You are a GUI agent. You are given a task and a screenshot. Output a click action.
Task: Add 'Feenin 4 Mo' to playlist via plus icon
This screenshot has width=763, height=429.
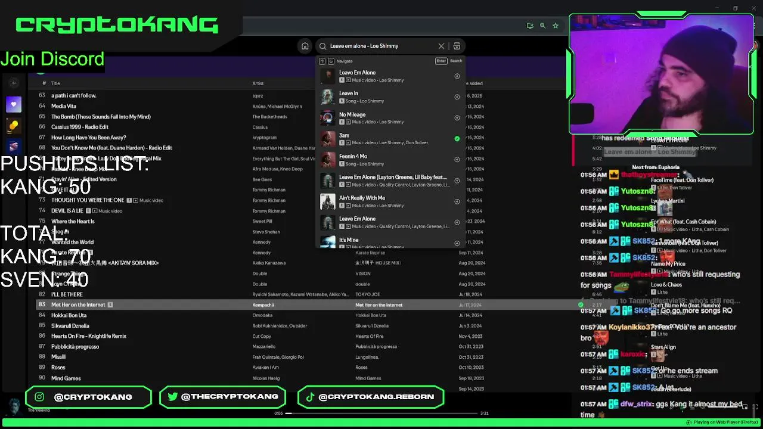click(x=457, y=160)
